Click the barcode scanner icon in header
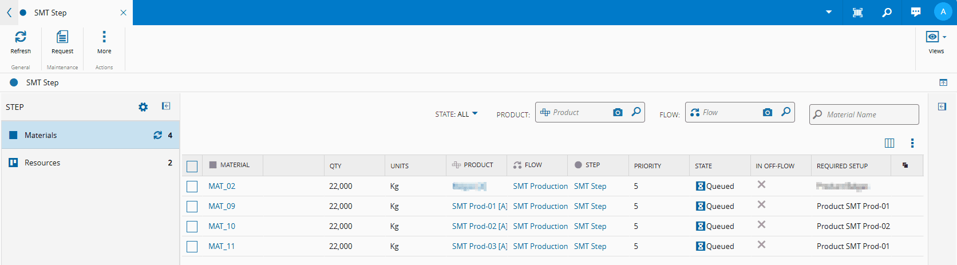957x265 pixels. 857,13
